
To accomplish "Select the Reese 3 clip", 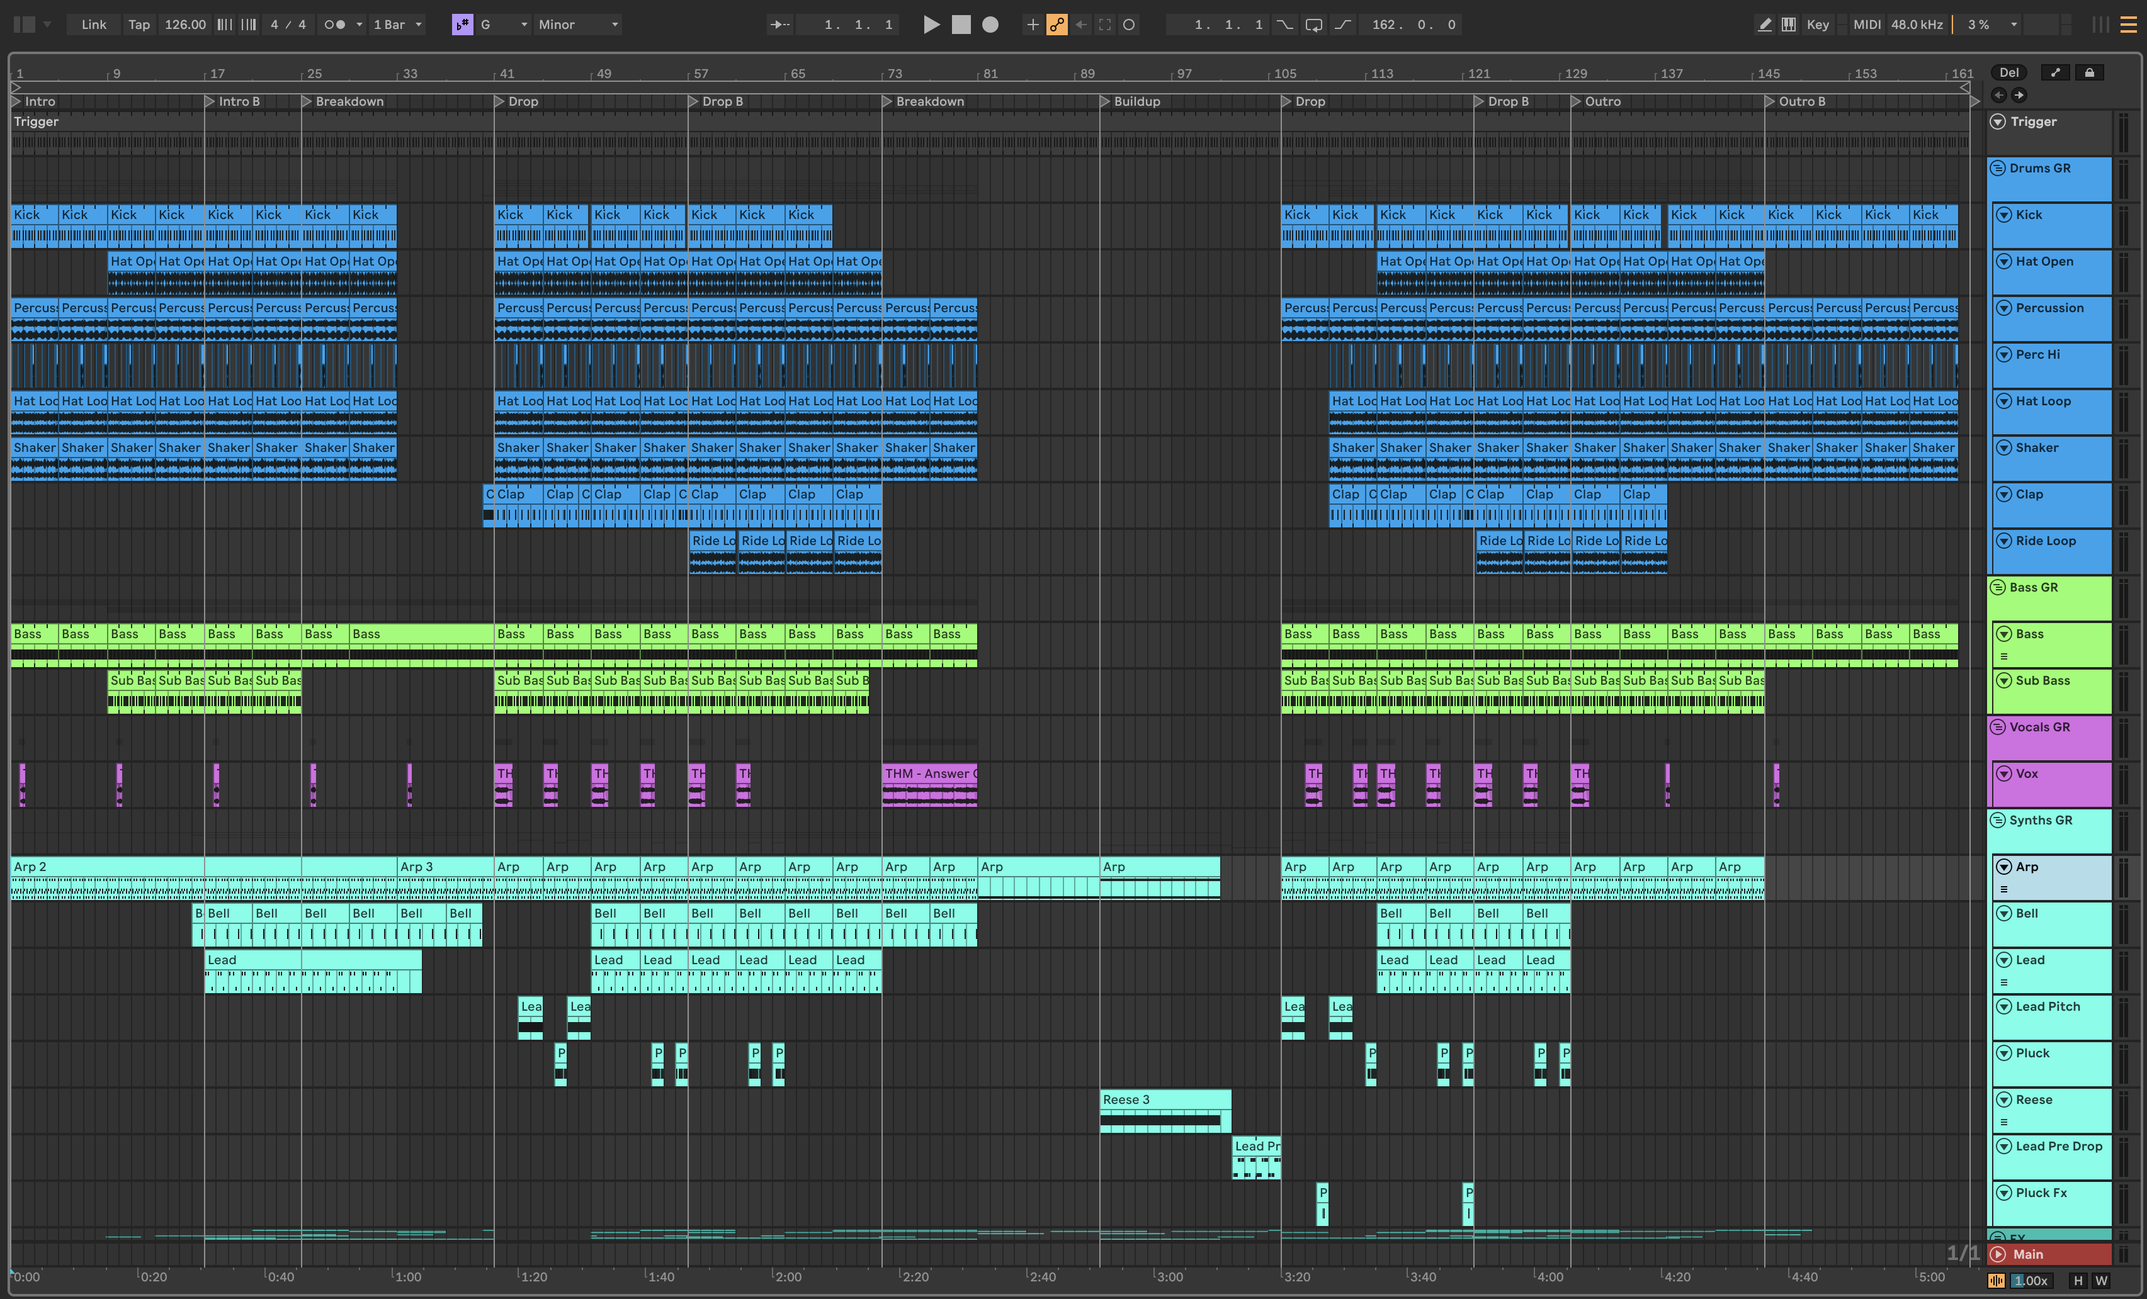I will pos(1165,1111).
